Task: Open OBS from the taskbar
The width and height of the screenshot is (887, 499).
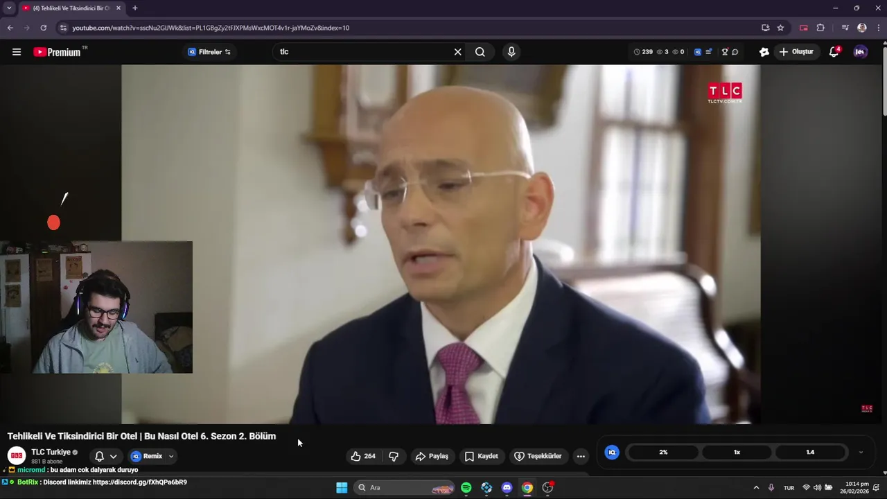Action: point(547,488)
